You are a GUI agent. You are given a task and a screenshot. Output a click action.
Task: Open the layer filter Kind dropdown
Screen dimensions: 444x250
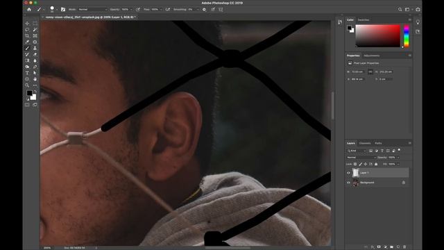click(x=357, y=151)
